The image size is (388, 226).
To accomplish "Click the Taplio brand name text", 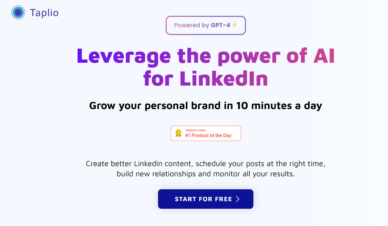I will [44, 13].
